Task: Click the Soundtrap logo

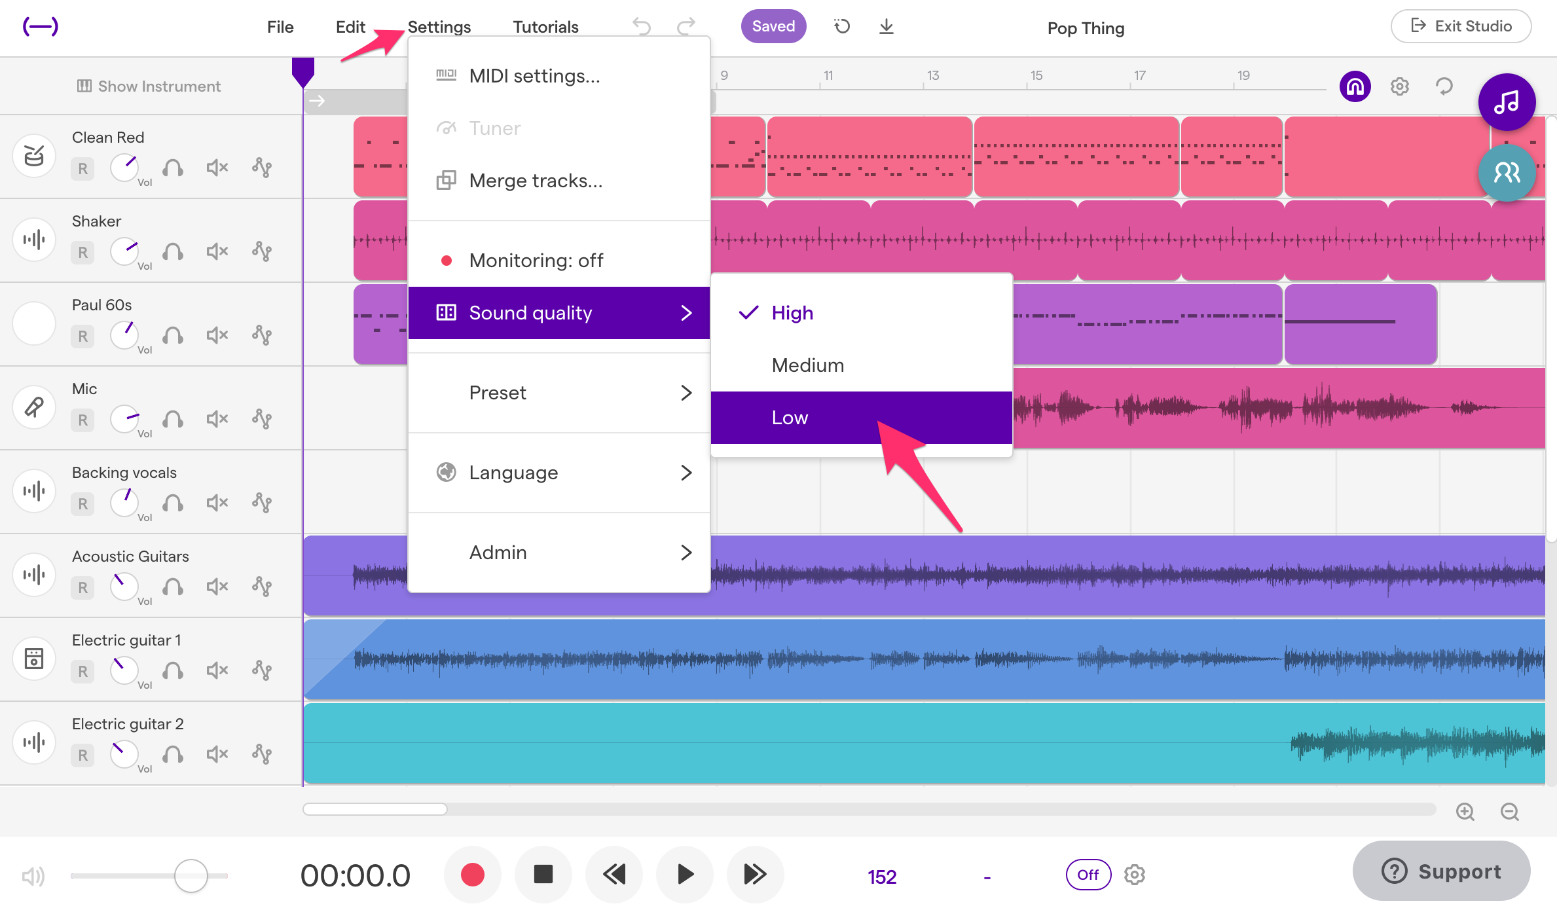Action: point(41,27)
